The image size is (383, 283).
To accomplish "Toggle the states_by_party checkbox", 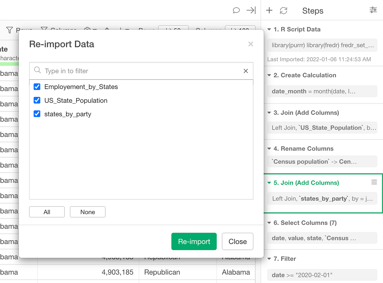I will point(37,114).
